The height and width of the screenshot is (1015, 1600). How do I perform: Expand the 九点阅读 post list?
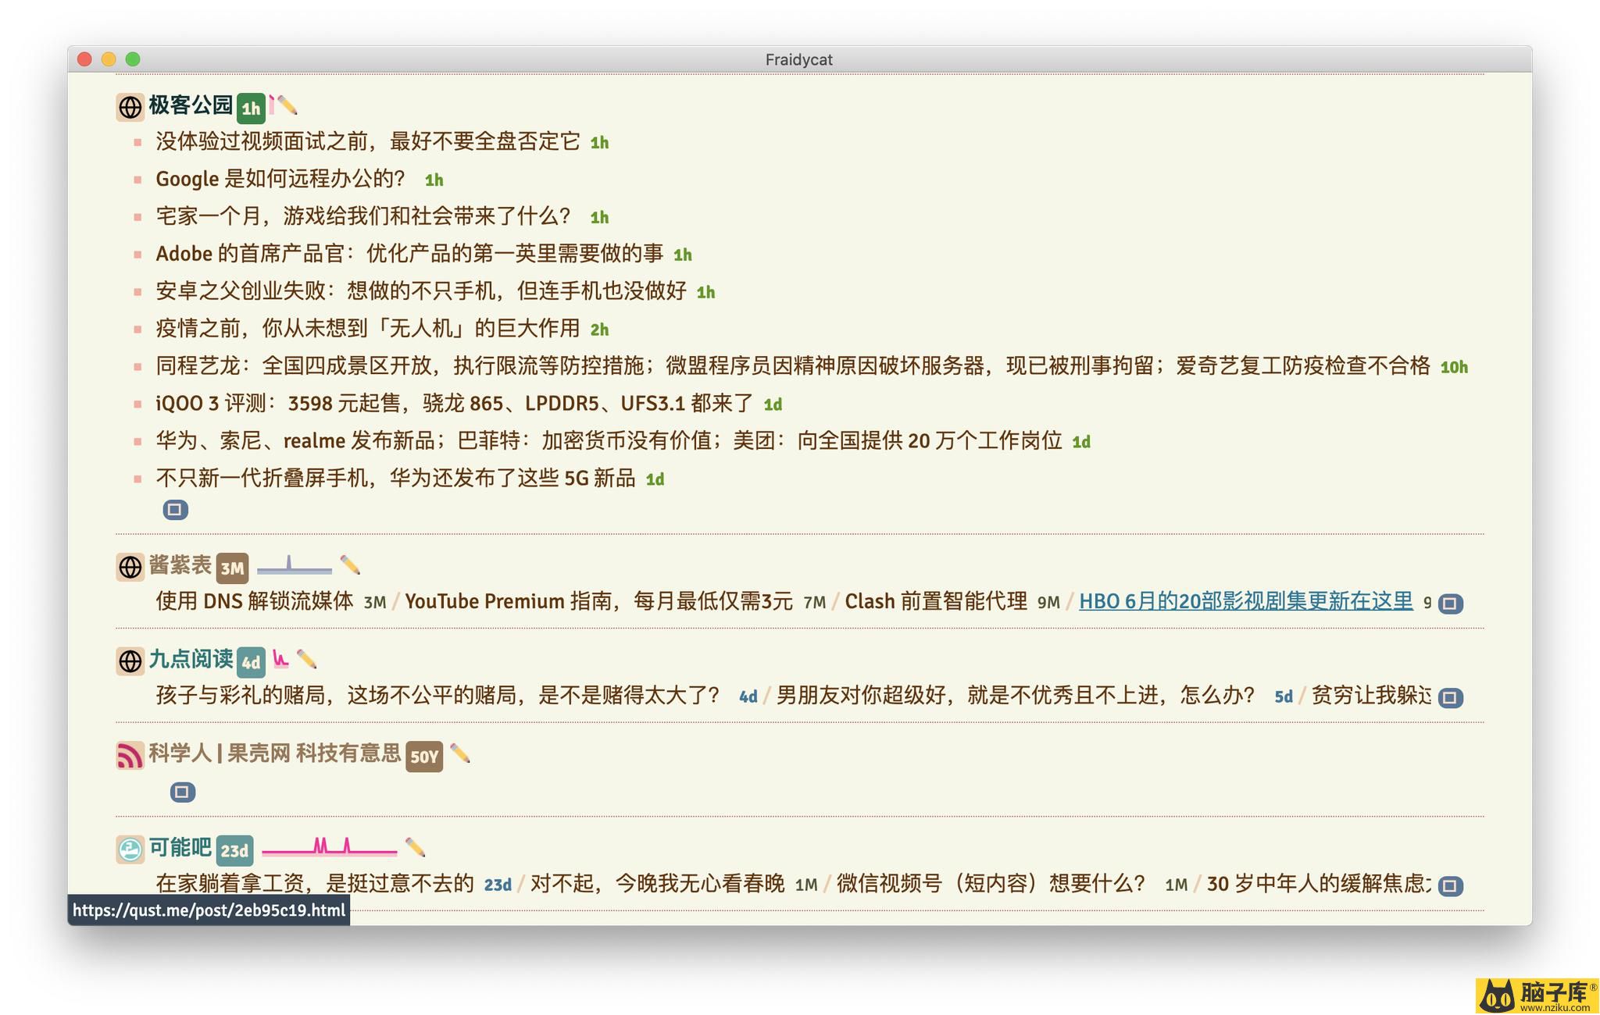click(x=1451, y=697)
